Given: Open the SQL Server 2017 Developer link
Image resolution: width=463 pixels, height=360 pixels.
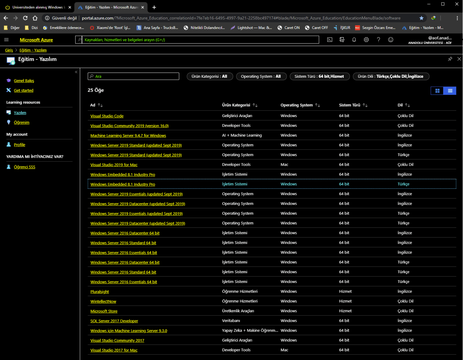Looking at the screenshot, I should pos(114,321).
